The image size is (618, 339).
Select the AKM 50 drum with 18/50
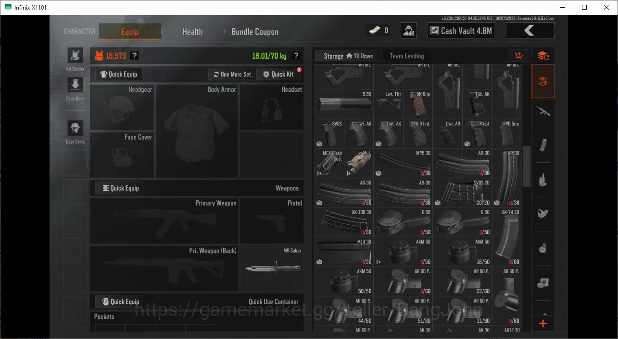[x=462, y=252]
